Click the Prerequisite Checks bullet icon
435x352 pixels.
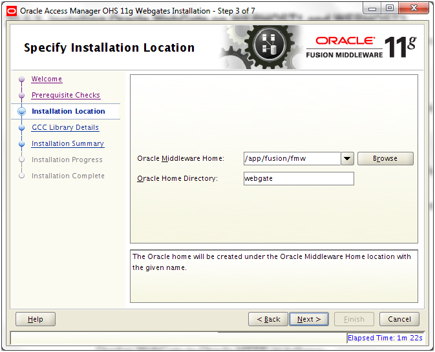[x=21, y=96]
